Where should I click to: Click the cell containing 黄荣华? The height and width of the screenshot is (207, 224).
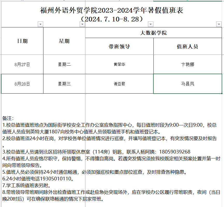tap(119, 64)
